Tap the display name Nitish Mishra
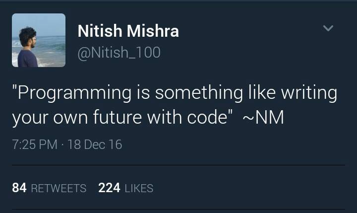 (128, 31)
